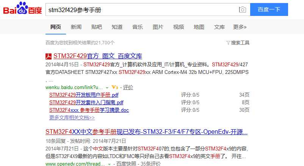Click the 30页 page count text
This screenshot has width=304, height=166.
pos(244,110)
